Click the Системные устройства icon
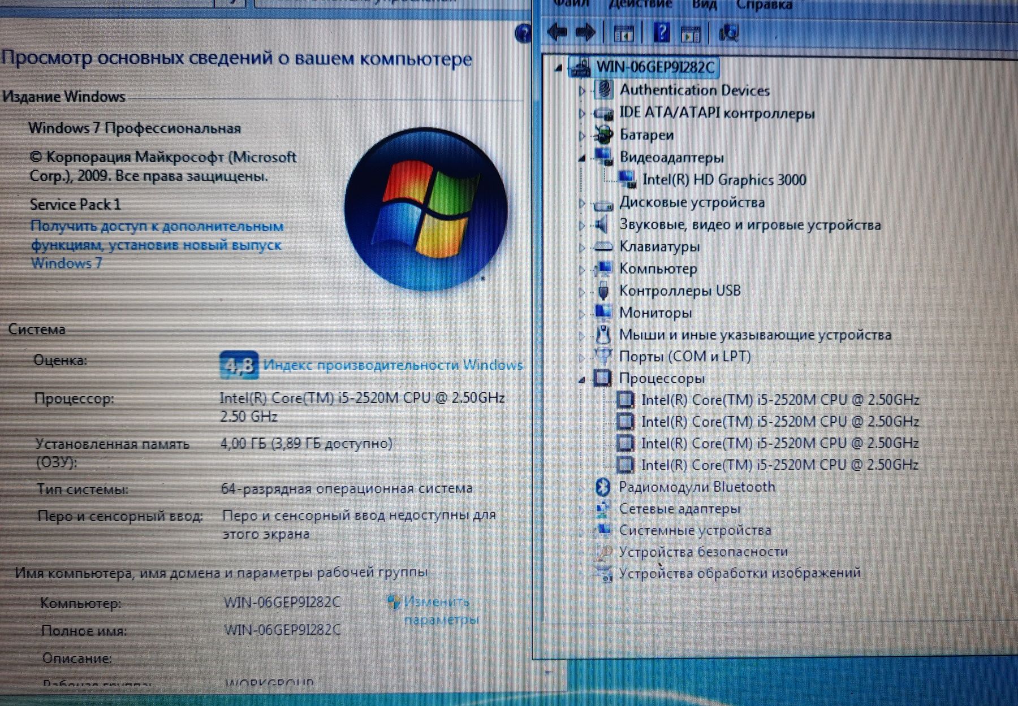Image resolution: width=1018 pixels, height=706 pixels. pos(603,530)
